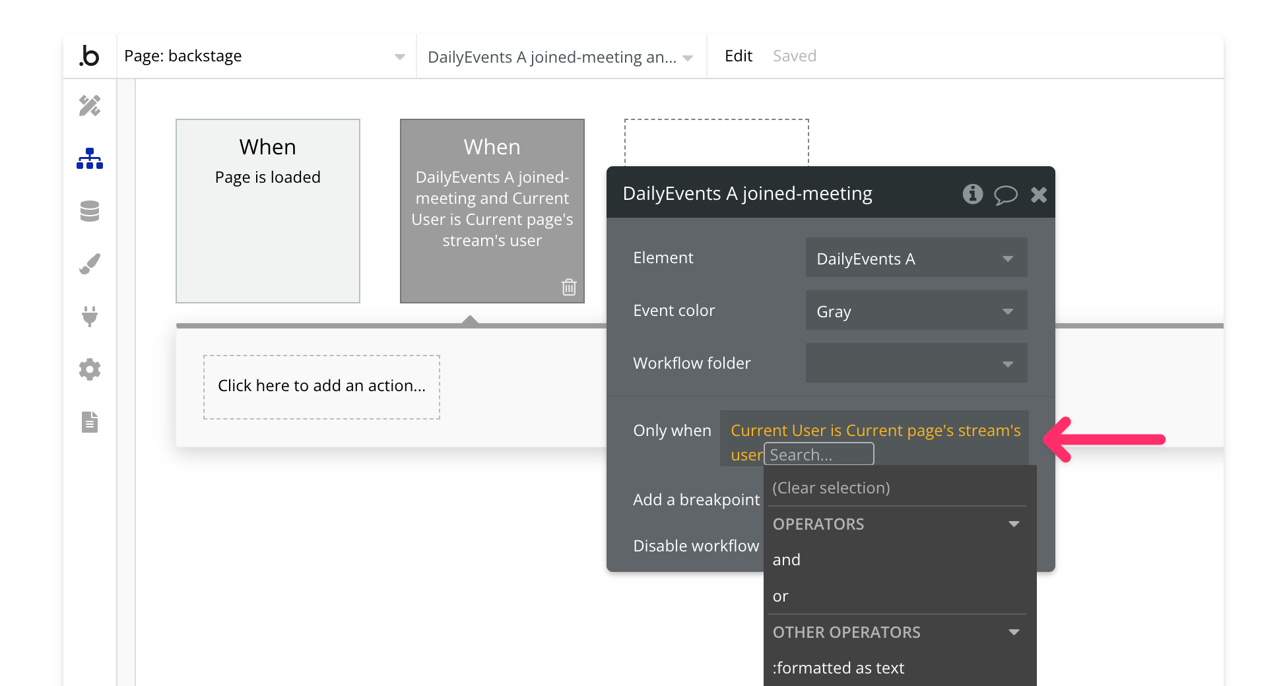Open the Data tab database icon
This screenshot has height=686, width=1287.
(90, 211)
